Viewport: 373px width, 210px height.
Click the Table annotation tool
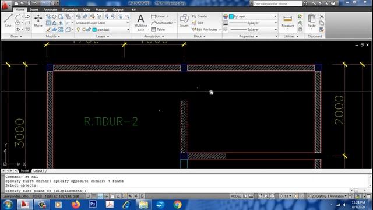(158, 30)
